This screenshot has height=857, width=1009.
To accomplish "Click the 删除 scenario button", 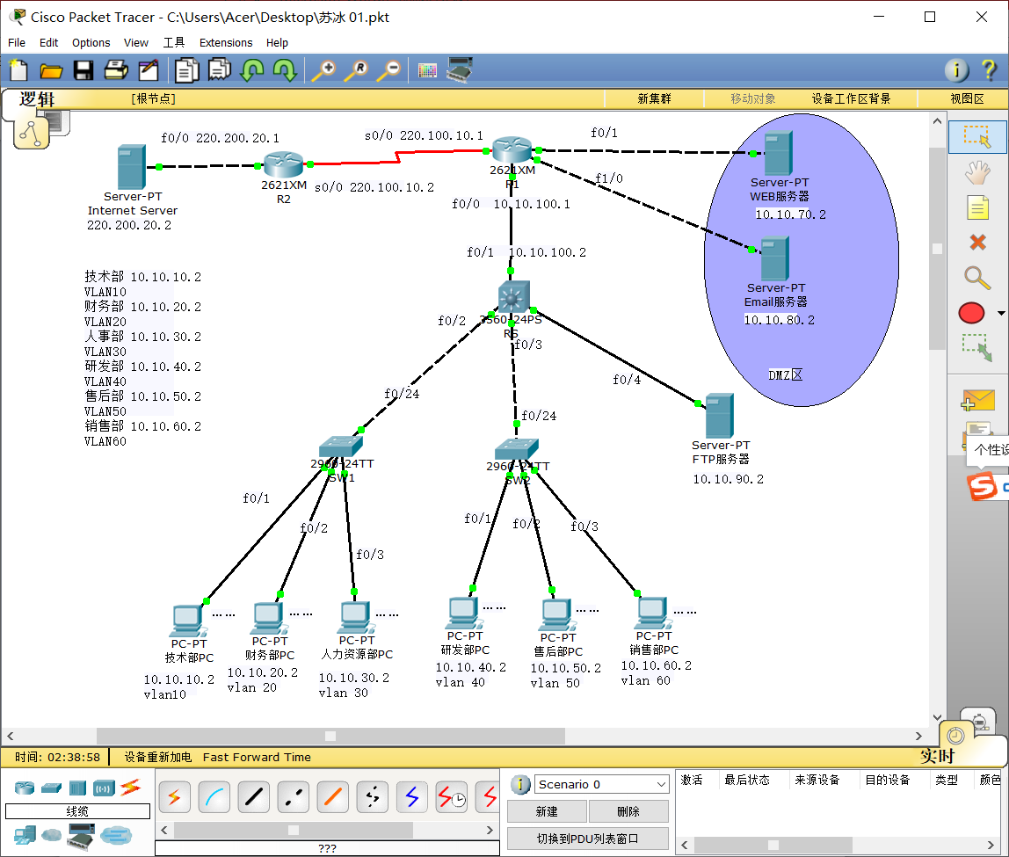I will point(628,811).
